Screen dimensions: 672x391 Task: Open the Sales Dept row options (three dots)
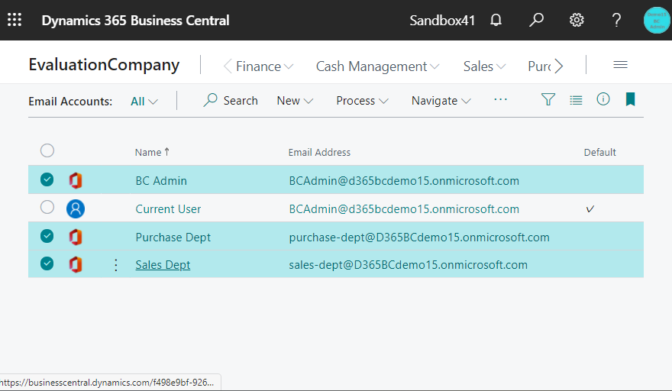point(116,265)
